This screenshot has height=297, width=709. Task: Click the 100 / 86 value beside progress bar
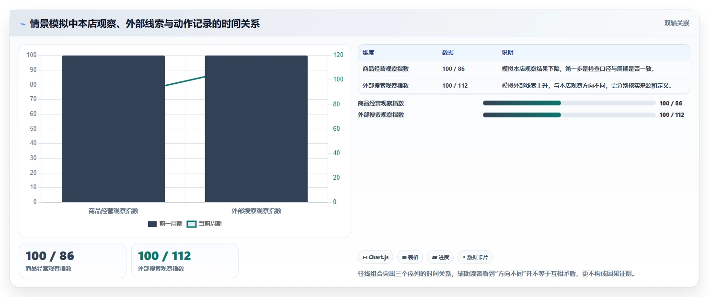(671, 103)
